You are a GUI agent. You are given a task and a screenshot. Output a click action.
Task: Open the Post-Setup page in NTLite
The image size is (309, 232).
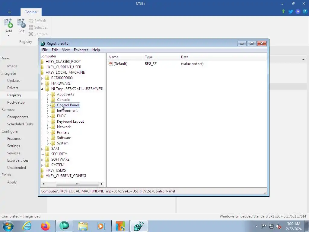click(x=16, y=102)
